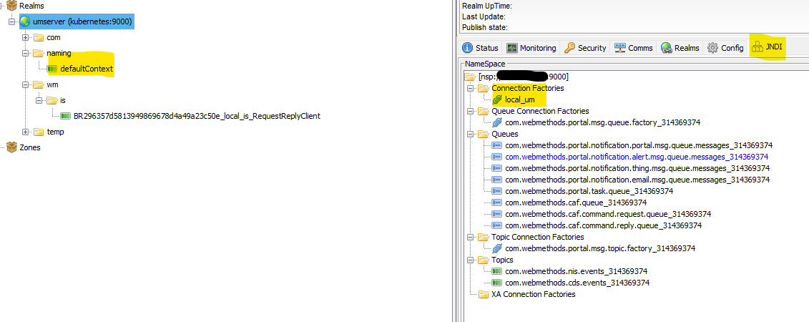Screen dimensions: 809x322
Task: Click the com folder icon
Action: click(x=39, y=38)
